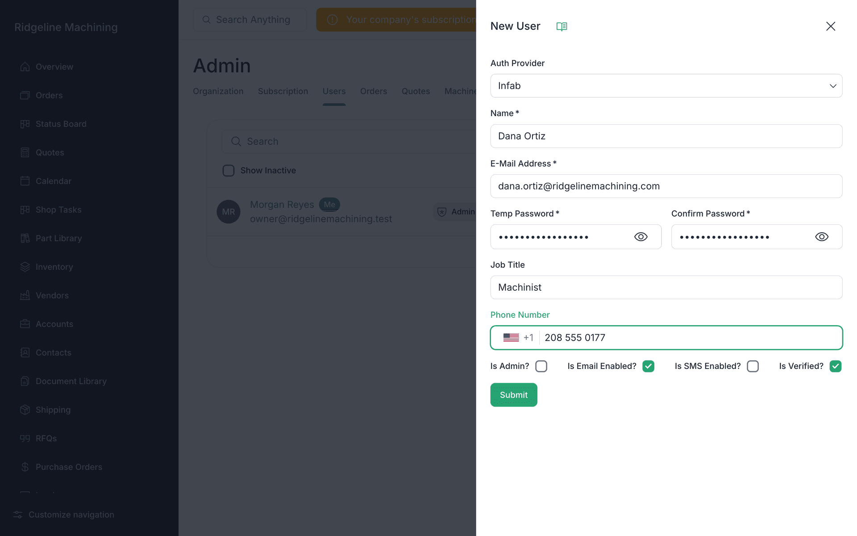The image size is (857, 536).
Task: Submit the new user form
Action: [x=513, y=395]
